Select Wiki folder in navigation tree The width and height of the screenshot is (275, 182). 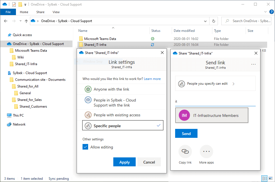(x=20, y=57)
